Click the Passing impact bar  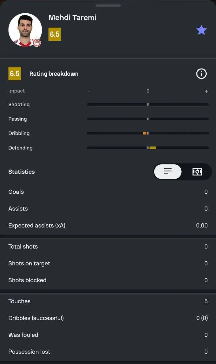(148, 119)
